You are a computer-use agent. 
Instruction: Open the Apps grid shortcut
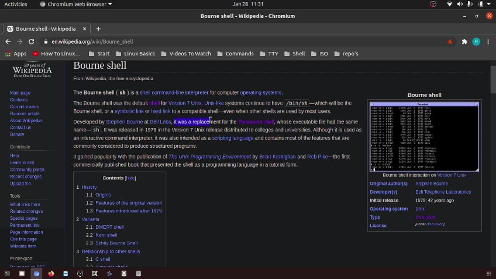pos(16,53)
